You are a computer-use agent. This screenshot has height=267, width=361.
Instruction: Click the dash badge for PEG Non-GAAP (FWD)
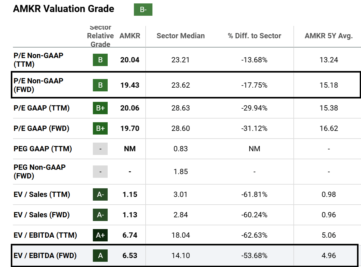tap(100, 172)
